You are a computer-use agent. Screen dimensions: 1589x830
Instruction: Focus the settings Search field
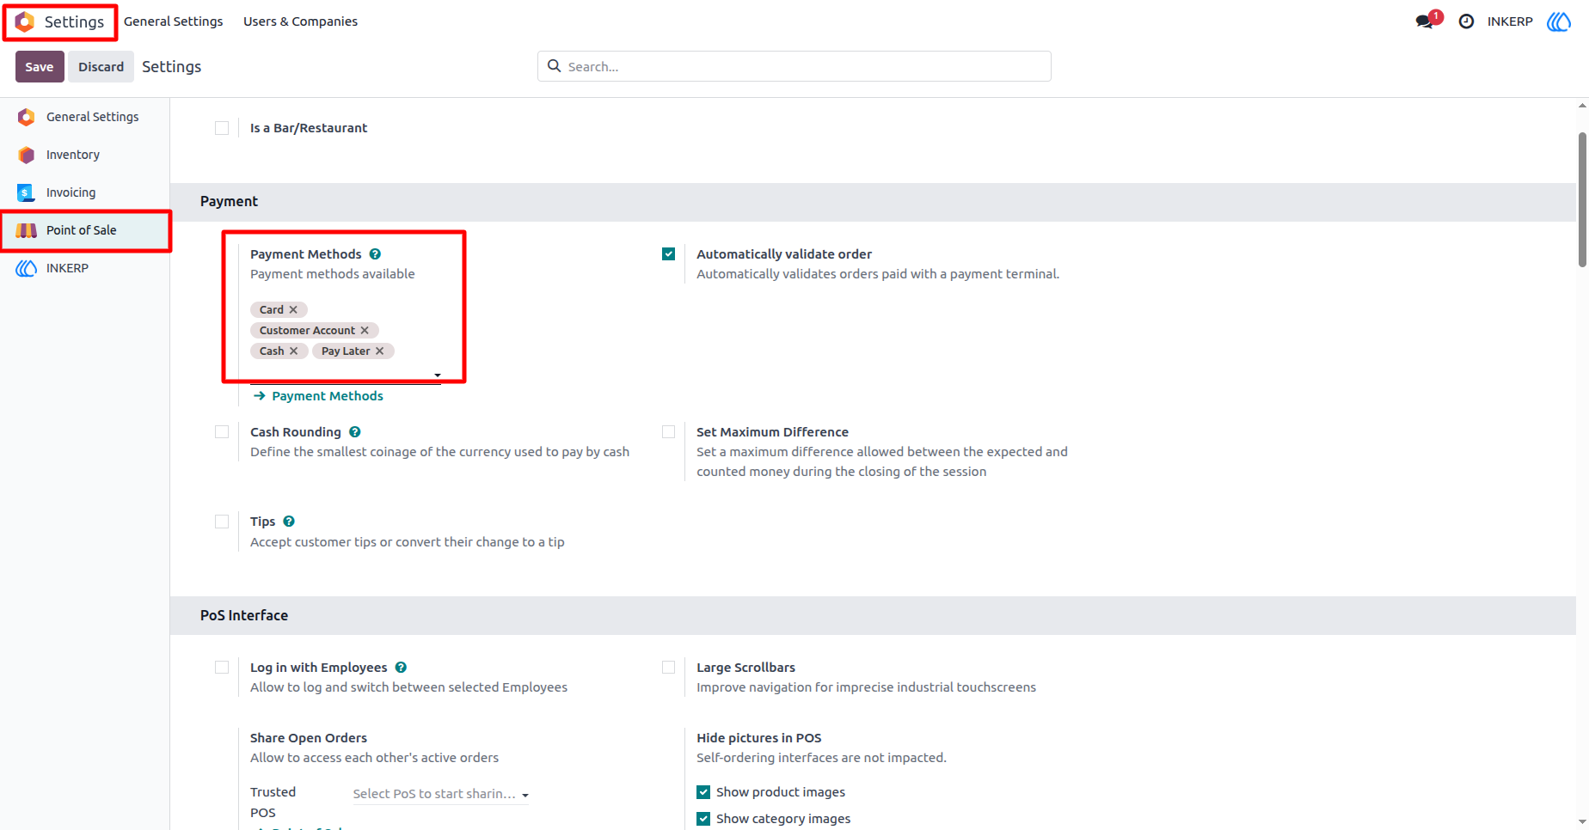coord(794,66)
